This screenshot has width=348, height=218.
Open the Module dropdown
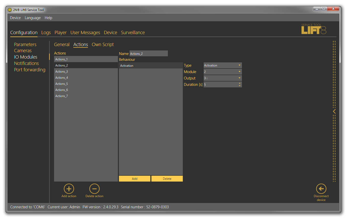pyautogui.click(x=239, y=72)
